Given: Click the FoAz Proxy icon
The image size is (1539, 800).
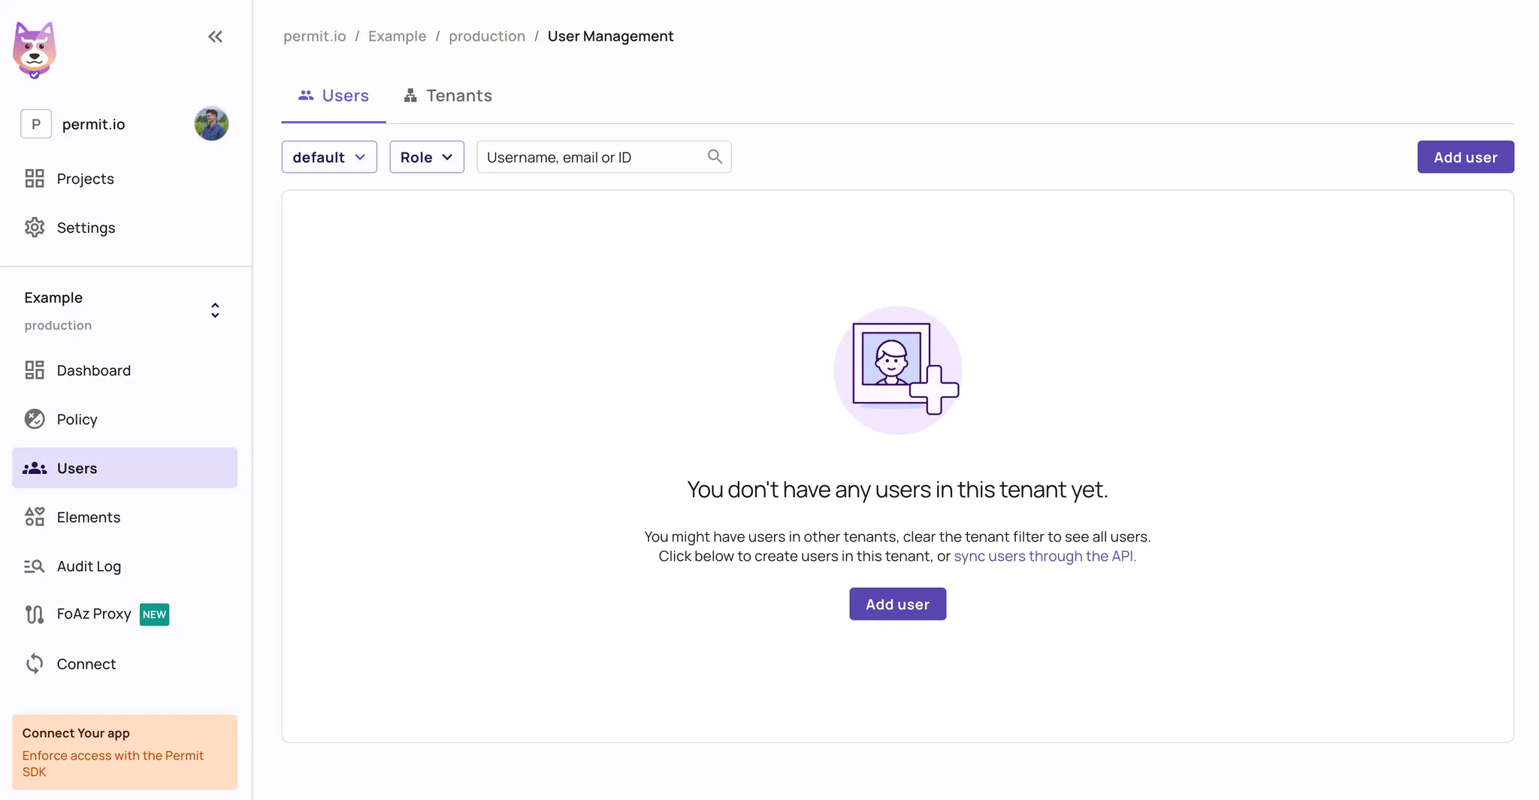Looking at the screenshot, I should pos(35,614).
